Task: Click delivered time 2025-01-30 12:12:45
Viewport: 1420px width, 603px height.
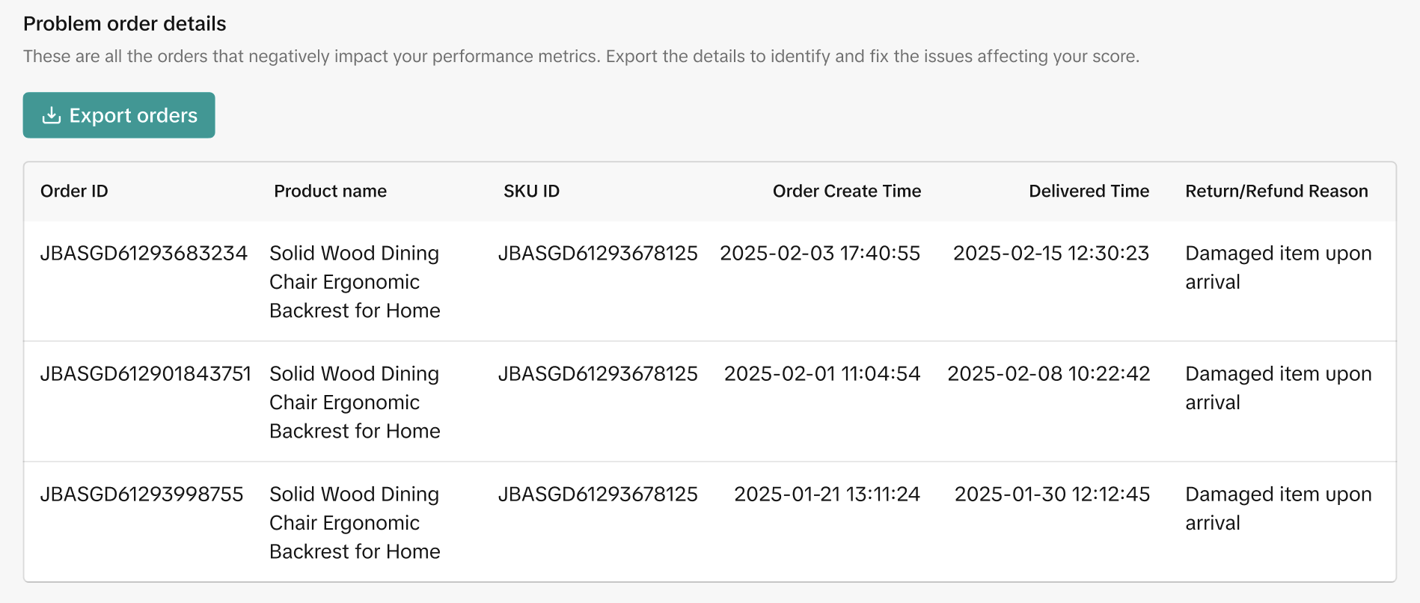Action: pyautogui.click(x=1052, y=495)
